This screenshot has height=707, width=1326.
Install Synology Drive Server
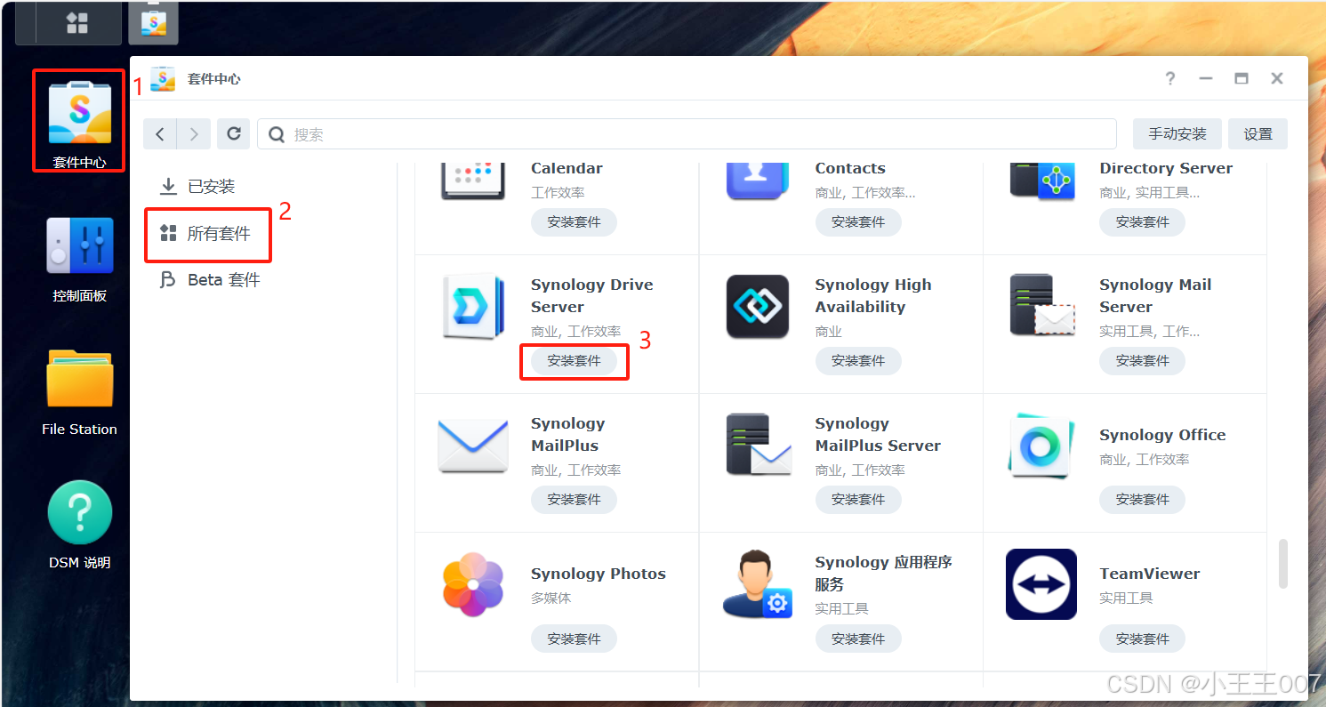574,361
